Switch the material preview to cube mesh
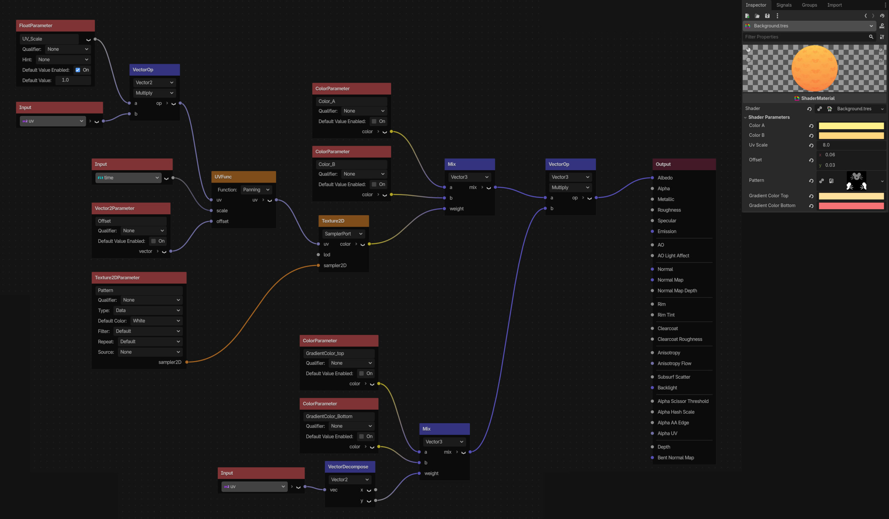This screenshot has height=519, width=889. point(748,70)
